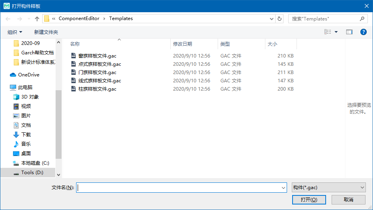Click 新建文件夹 to create a folder
373x210 pixels.
coord(46,32)
